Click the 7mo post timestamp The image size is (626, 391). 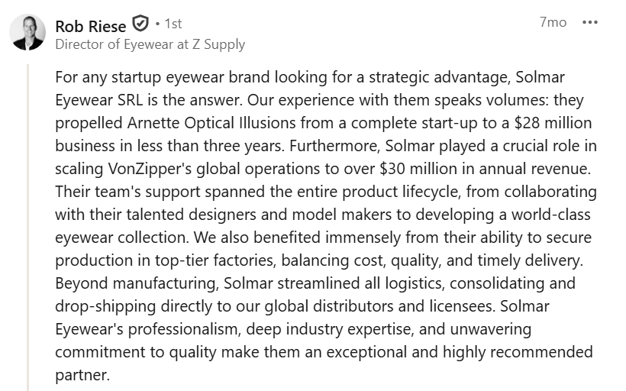coord(553,22)
